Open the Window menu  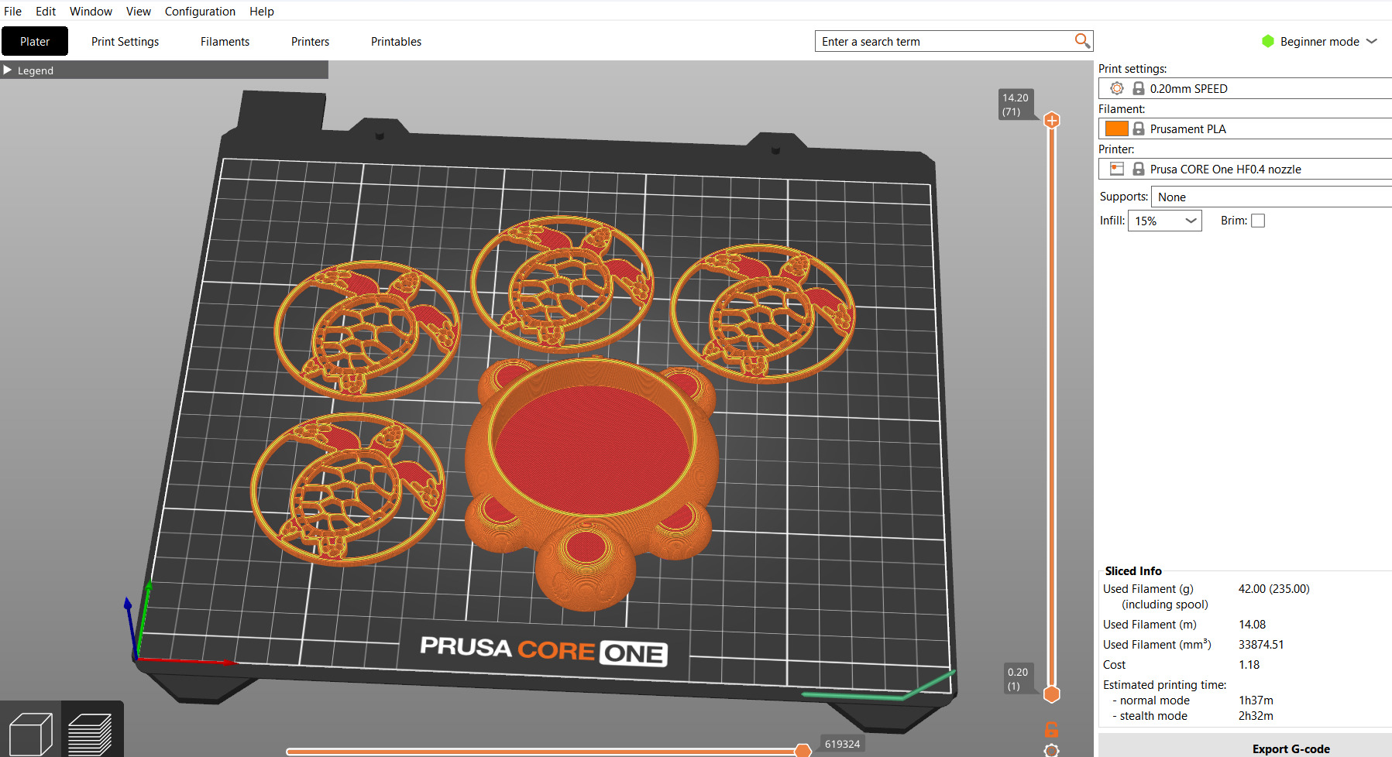click(91, 11)
